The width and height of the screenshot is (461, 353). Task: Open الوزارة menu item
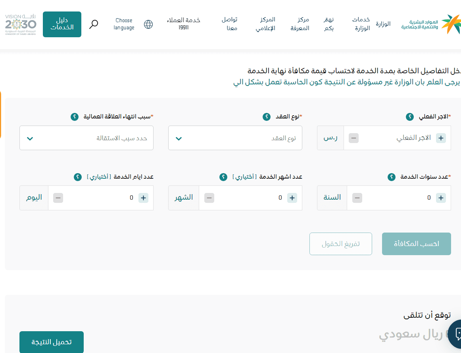pyautogui.click(x=383, y=24)
